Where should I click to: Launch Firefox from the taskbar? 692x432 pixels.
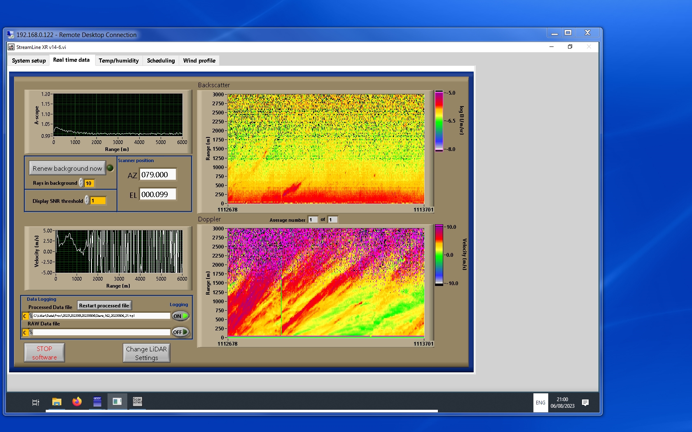[77, 402]
